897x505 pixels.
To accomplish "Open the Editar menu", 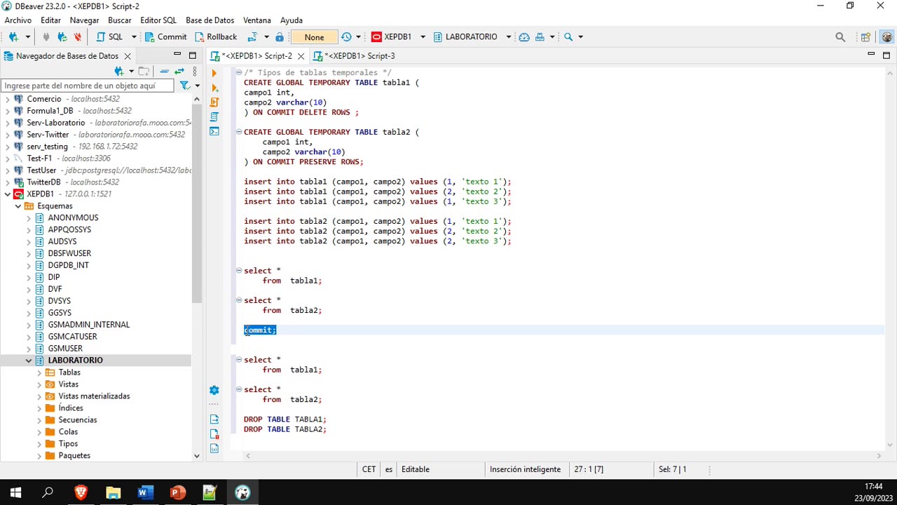I will (x=50, y=20).
